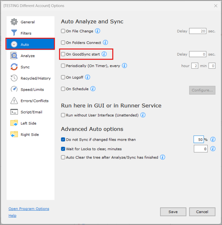Click the Help link
The image size is (222, 225).
[x=12, y=215]
